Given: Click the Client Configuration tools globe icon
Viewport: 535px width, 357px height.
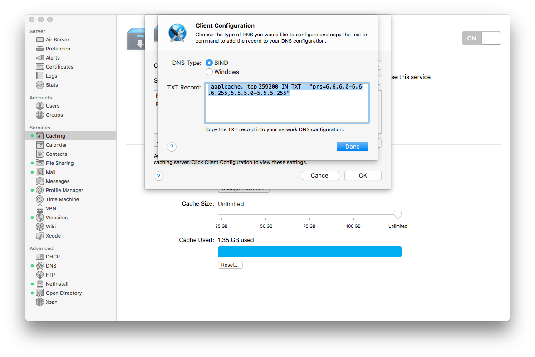Looking at the screenshot, I should click(x=177, y=33).
